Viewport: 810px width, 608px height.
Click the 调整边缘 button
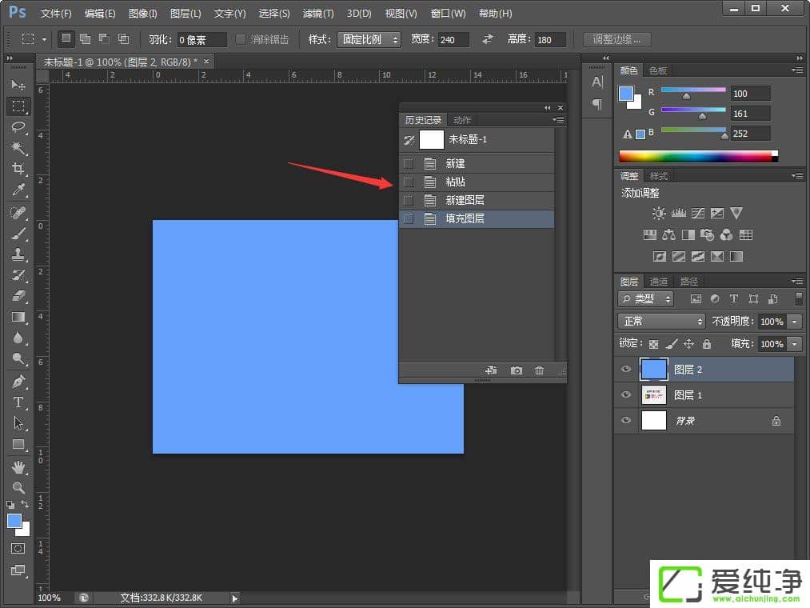click(616, 39)
